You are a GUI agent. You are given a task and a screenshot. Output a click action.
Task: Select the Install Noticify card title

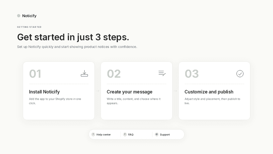pos(44,92)
